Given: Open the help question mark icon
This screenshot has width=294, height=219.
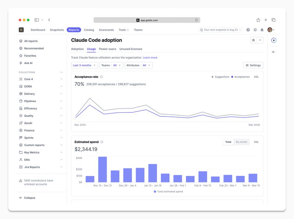Looking at the screenshot, I should tap(248, 30).
